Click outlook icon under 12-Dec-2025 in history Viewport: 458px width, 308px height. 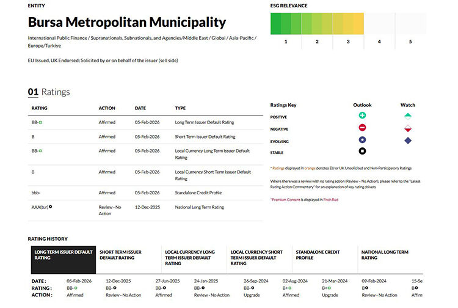click(115, 288)
